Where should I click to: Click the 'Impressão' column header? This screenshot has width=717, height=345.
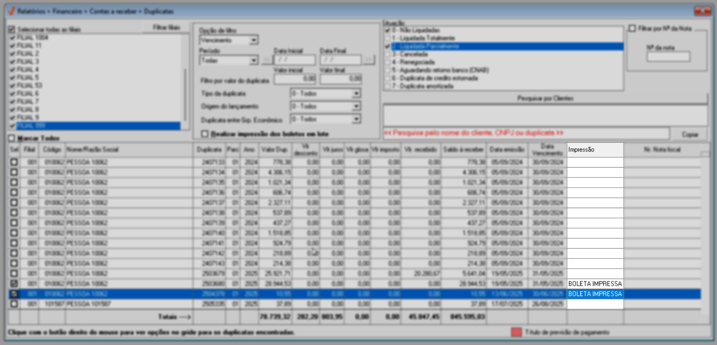coord(595,150)
